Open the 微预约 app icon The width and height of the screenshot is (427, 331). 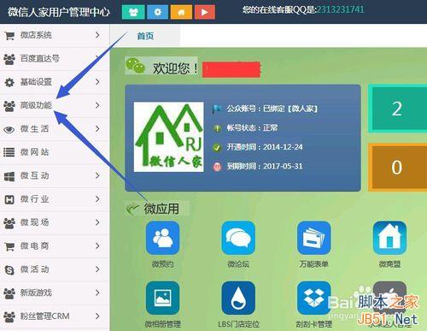[162, 238]
